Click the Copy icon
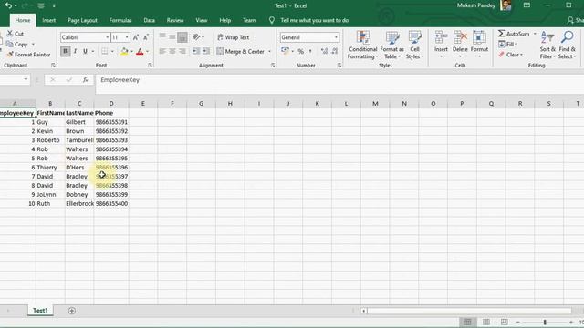The width and height of the screenshot is (584, 328). coord(10,44)
